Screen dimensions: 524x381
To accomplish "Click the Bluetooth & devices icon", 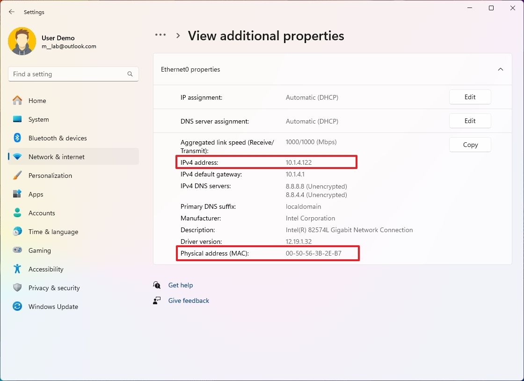I will [17, 138].
